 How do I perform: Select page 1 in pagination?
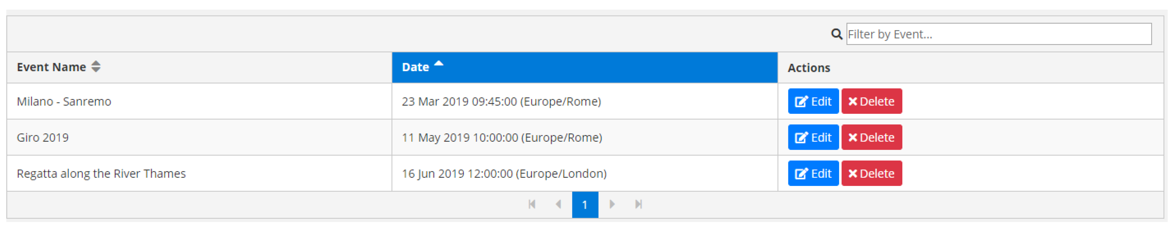point(585,205)
